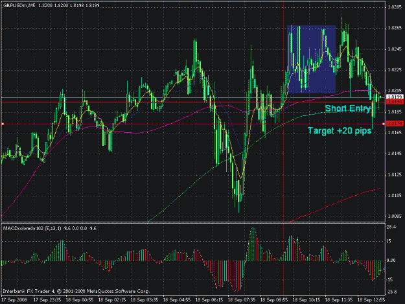Click the 1.8225 price axis label

[x=395, y=70]
